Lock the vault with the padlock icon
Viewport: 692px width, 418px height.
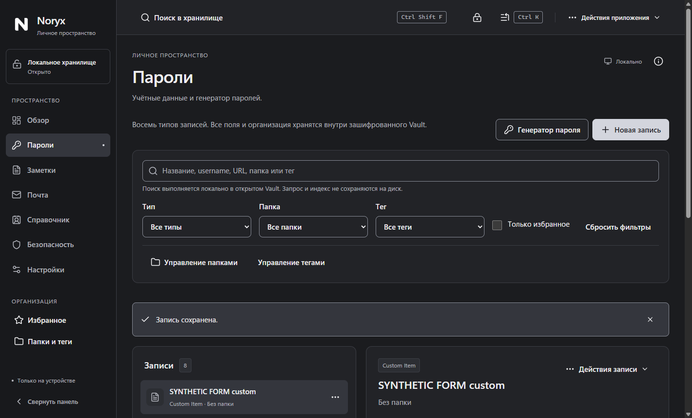[477, 17]
